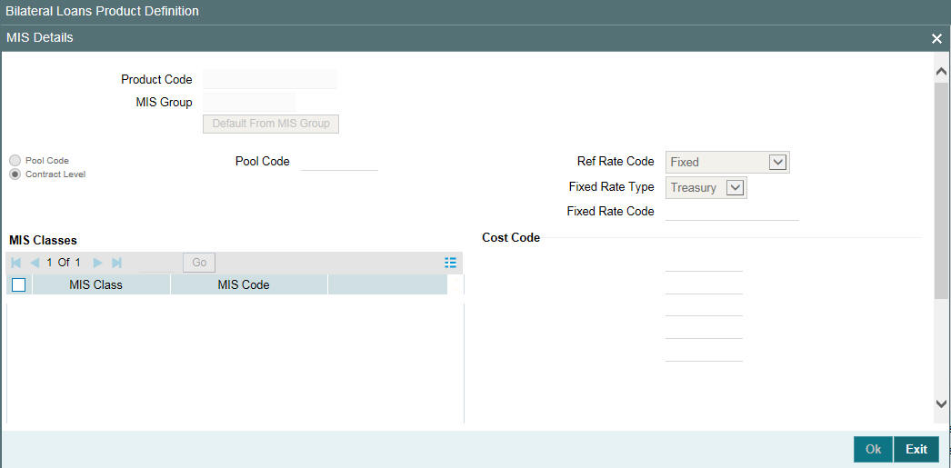Open the Fixed Rate Type dropdown
Screen dimensions: 951x468
[736, 188]
